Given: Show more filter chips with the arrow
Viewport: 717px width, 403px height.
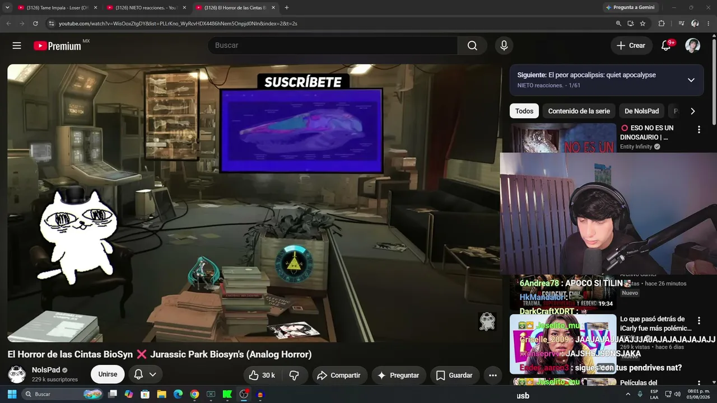Looking at the screenshot, I should pyautogui.click(x=692, y=111).
